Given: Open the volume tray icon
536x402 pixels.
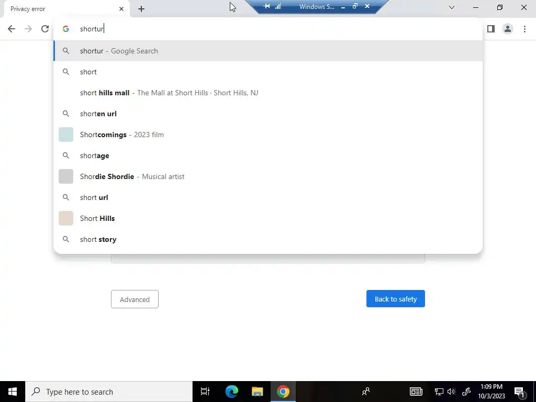Looking at the screenshot, I should 451,392.
